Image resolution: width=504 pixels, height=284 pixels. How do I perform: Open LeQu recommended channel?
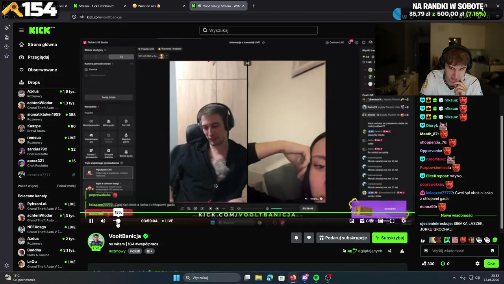46,264
